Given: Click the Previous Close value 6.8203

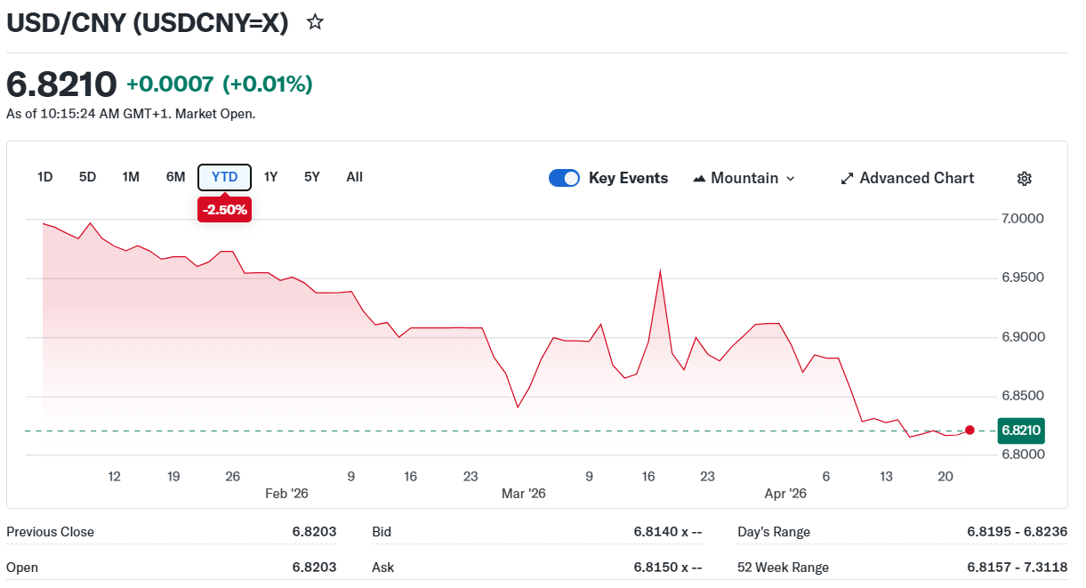Looking at the screenshot, I should coord(314,532).
